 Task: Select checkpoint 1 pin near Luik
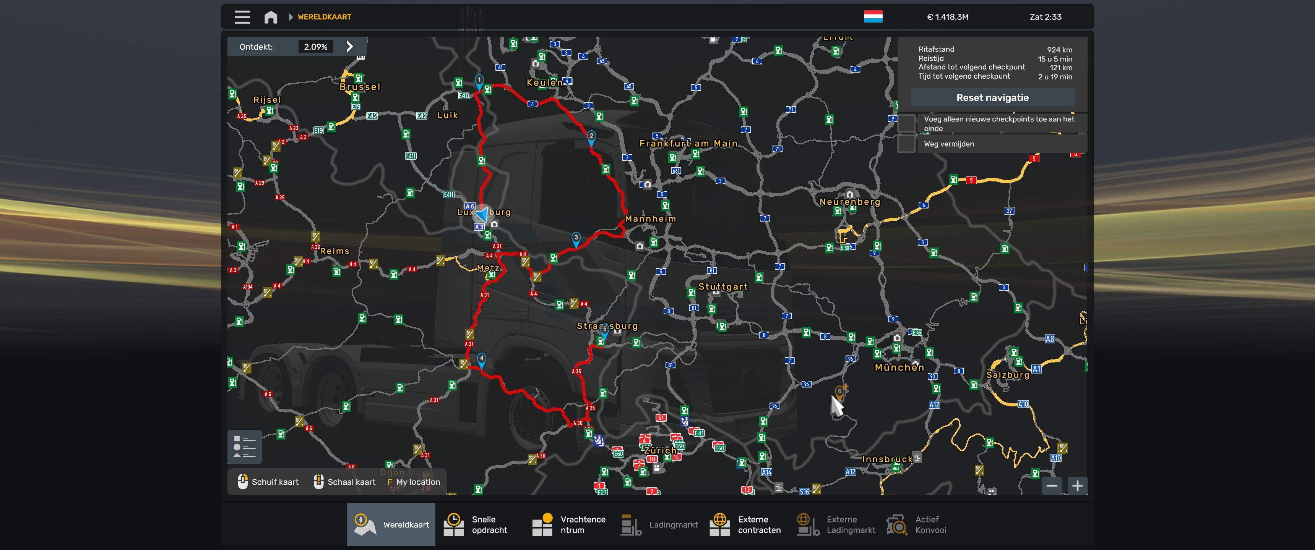[479, 81]
